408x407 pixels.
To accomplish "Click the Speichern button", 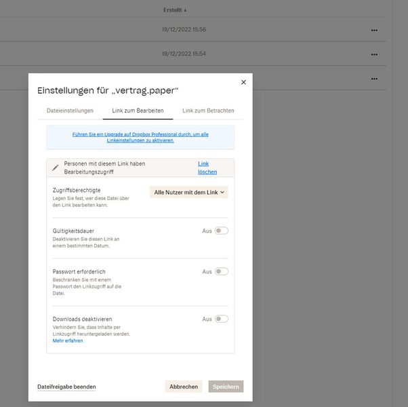I will 226,387.
